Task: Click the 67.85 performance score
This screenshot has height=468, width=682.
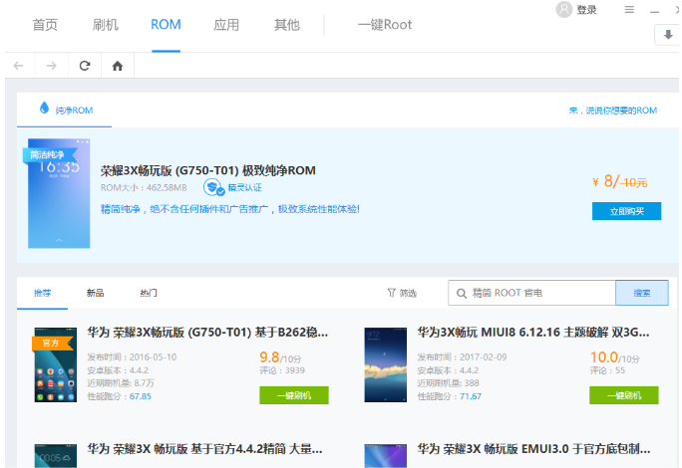Action: pyautogui.click(x=140, y=396)
